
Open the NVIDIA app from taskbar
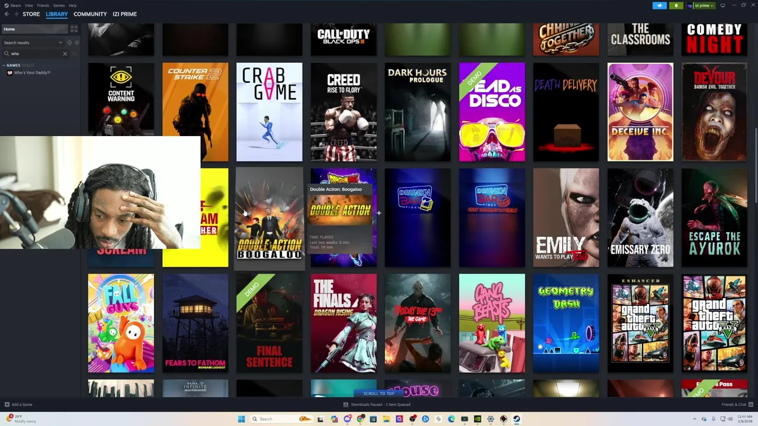(477, 419)
